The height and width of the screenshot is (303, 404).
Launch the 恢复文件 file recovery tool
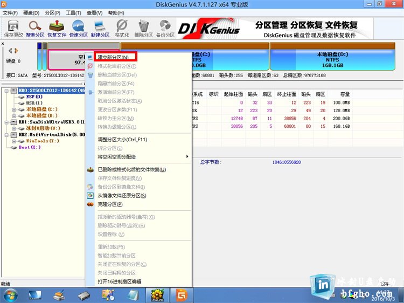coord(57,29)
